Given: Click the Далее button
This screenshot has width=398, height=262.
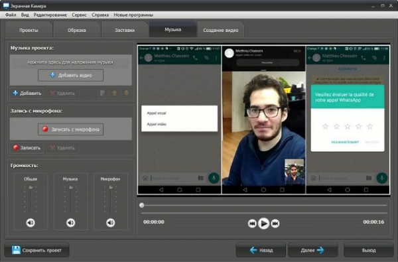Looking at the screenshot, I should (312, 250).
